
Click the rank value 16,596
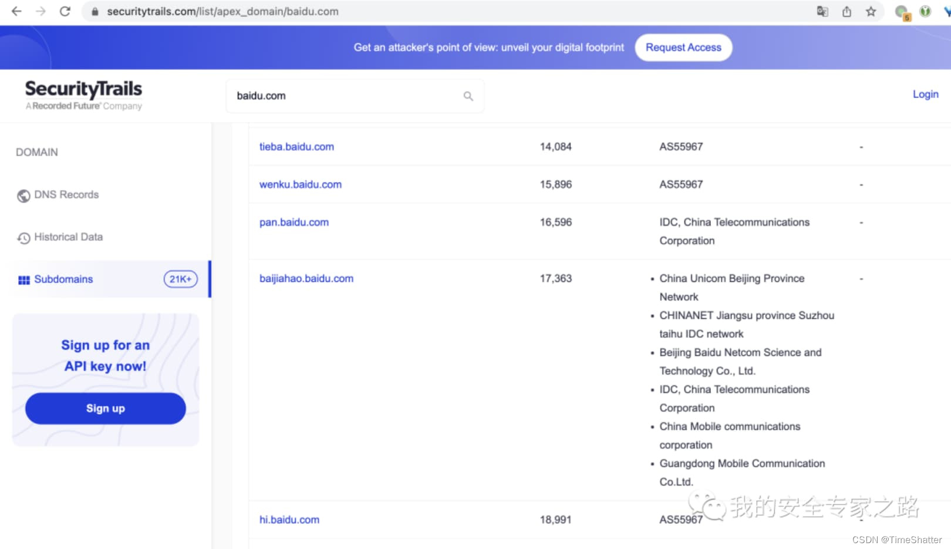tap(555, 222)
